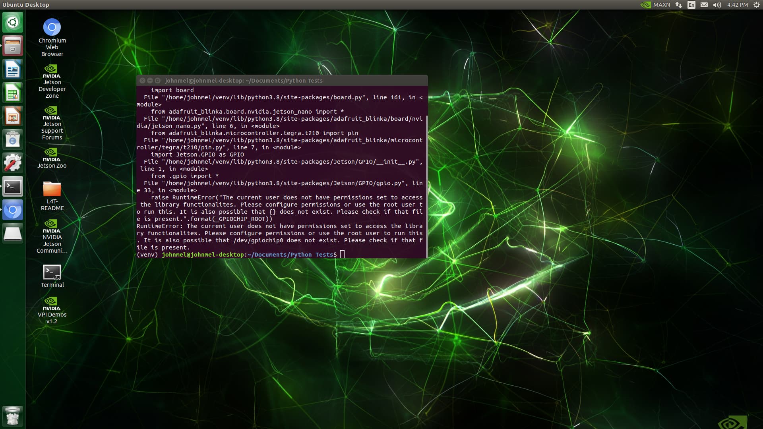Open the Files manager from the launcher

click(13, 46)
